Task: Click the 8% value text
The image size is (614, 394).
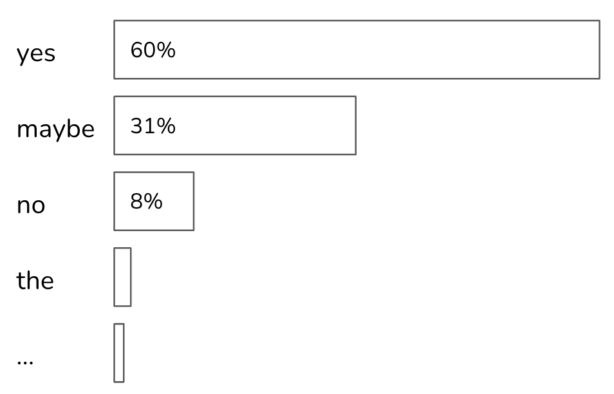Action: (147, 202)
